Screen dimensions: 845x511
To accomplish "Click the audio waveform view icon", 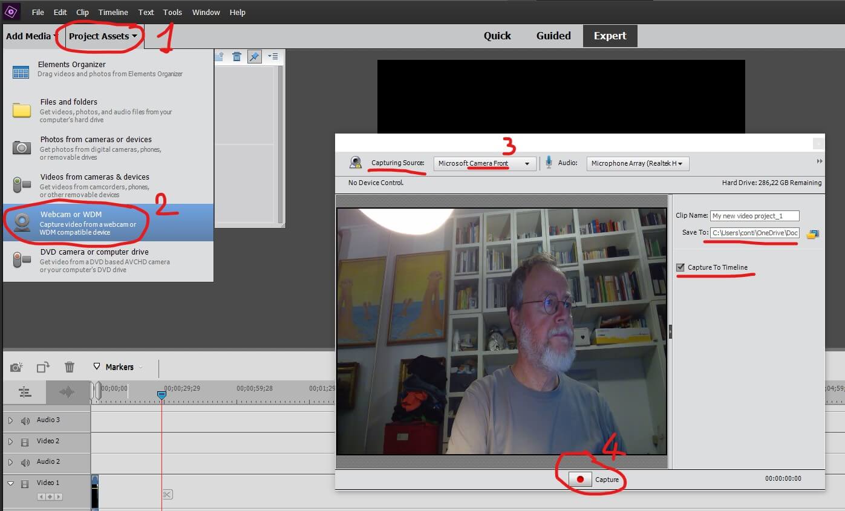I will pyautogui.click(x=67, y=392).
